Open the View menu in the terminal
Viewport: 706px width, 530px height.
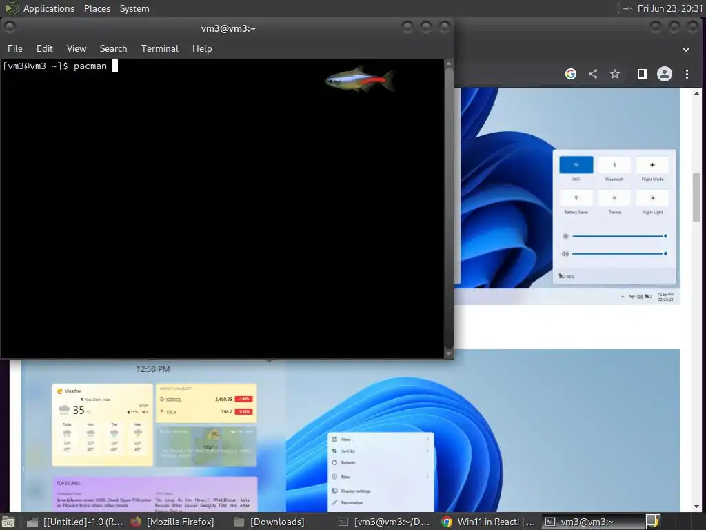pos(77,48)
